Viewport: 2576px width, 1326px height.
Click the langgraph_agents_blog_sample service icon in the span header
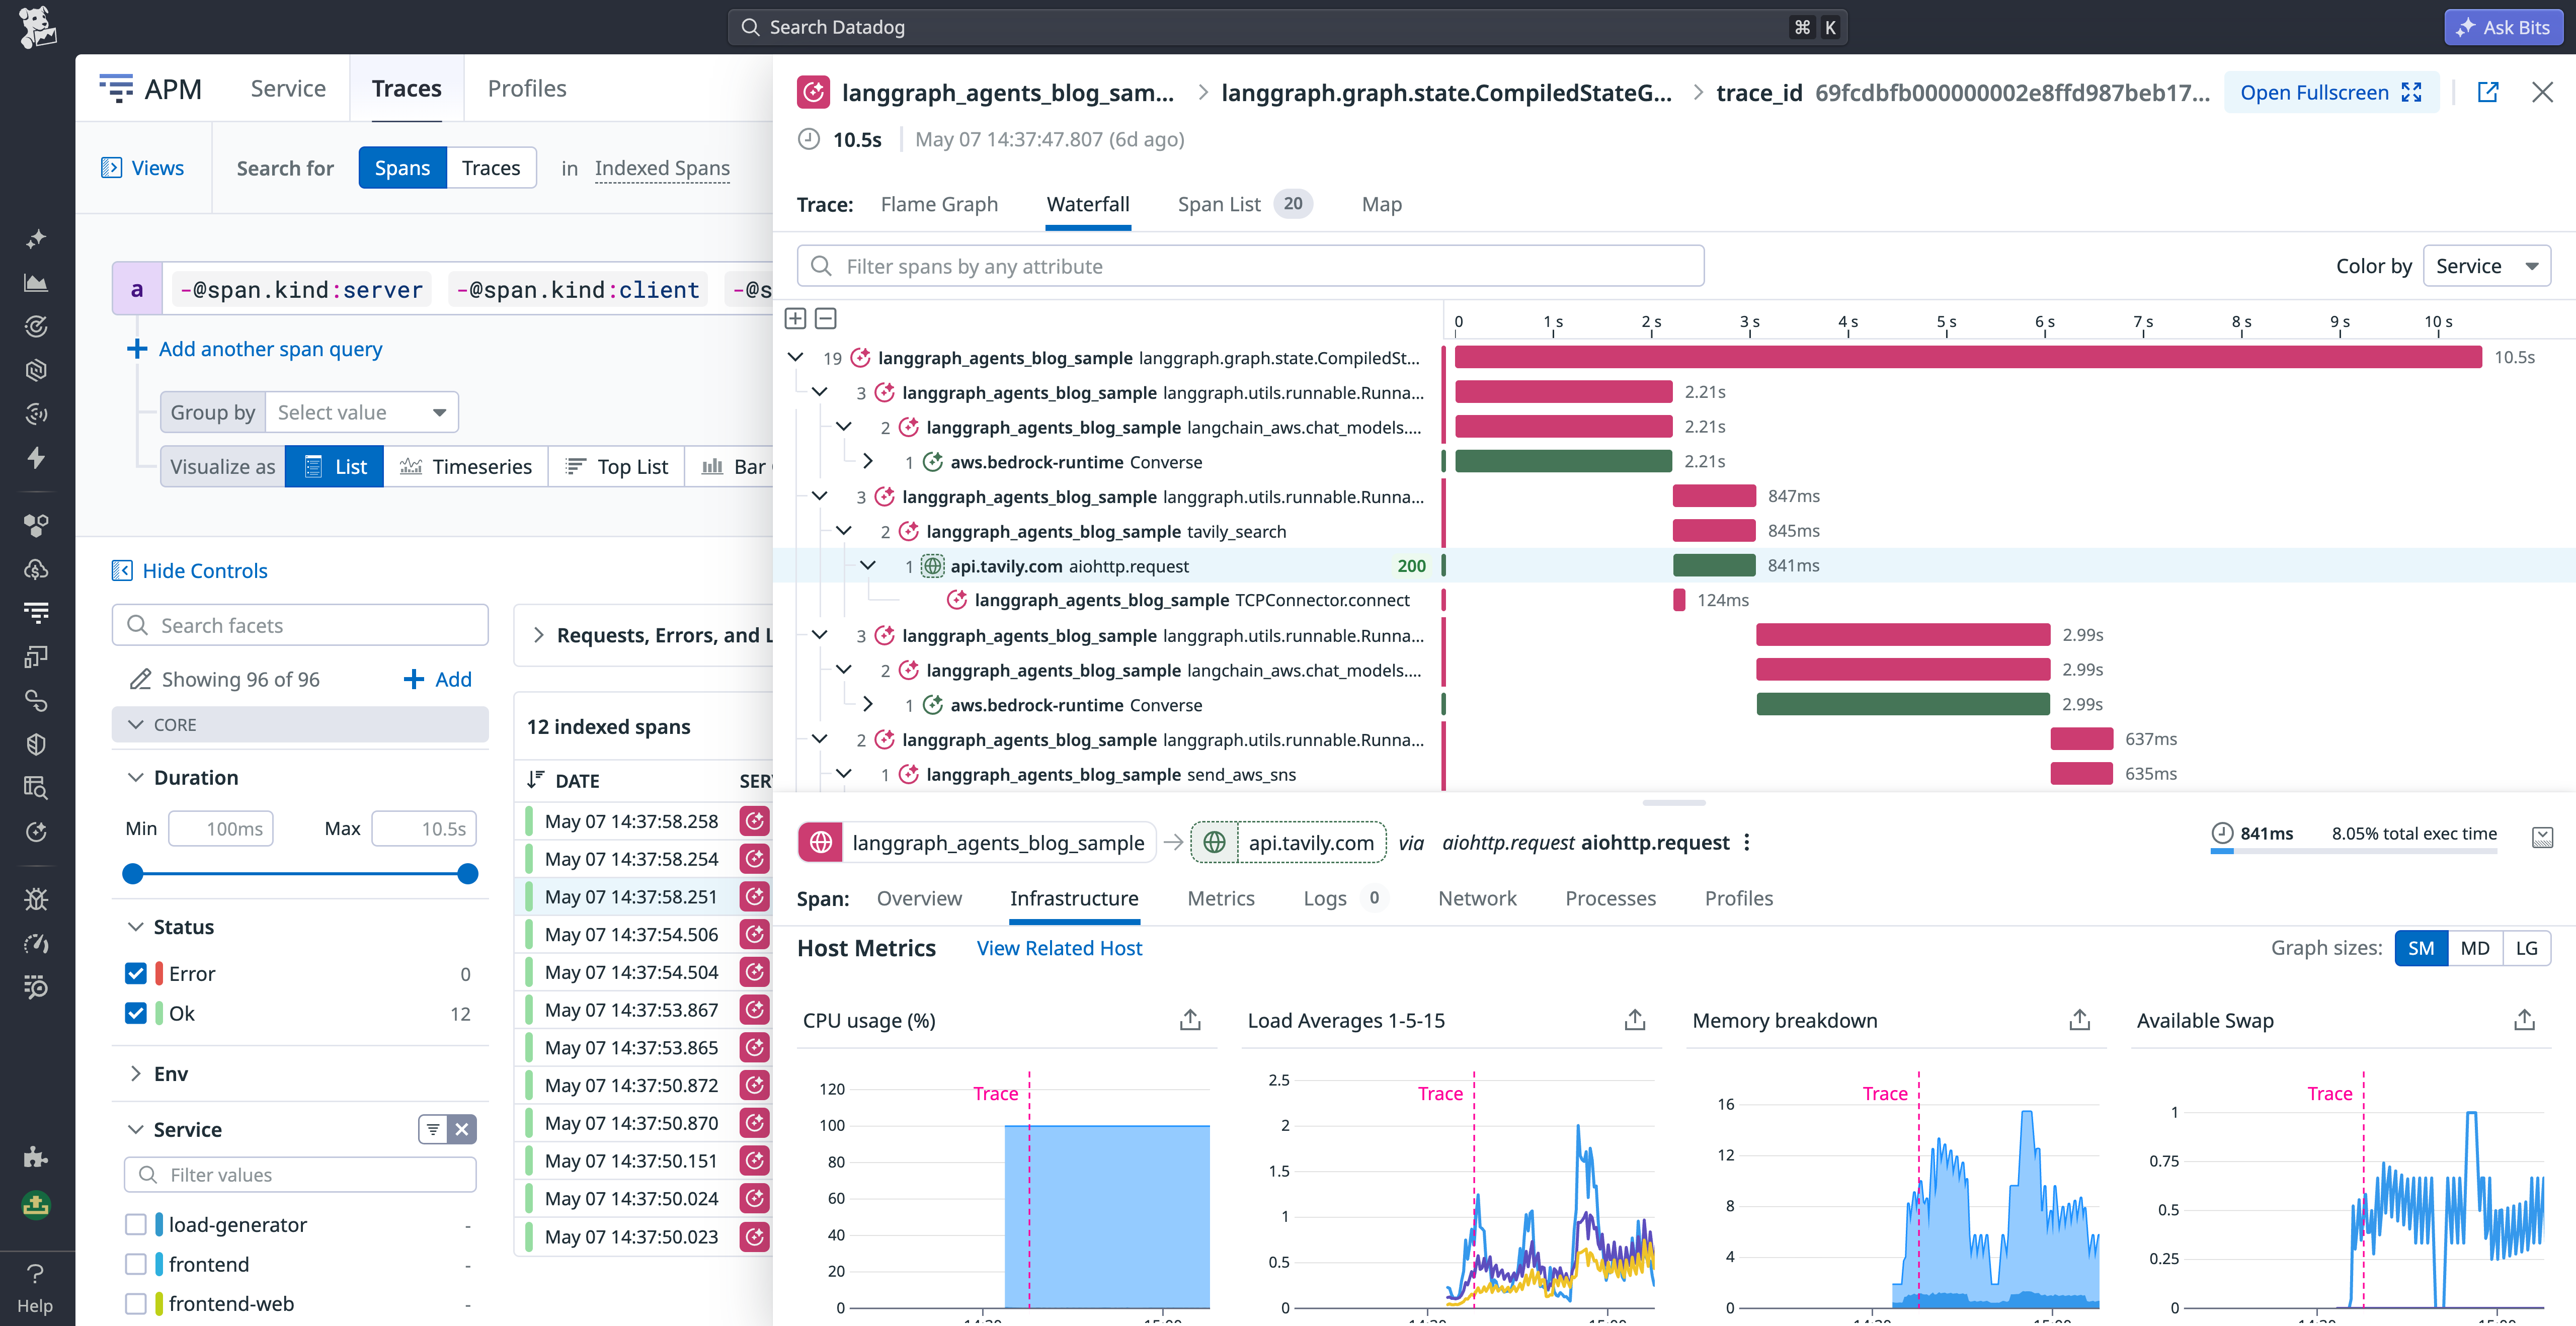(x=821, y=843)
